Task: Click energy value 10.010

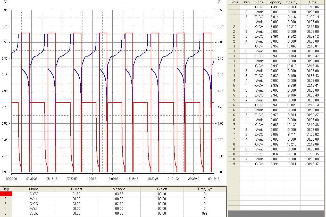Action: [x=292, y=66]
